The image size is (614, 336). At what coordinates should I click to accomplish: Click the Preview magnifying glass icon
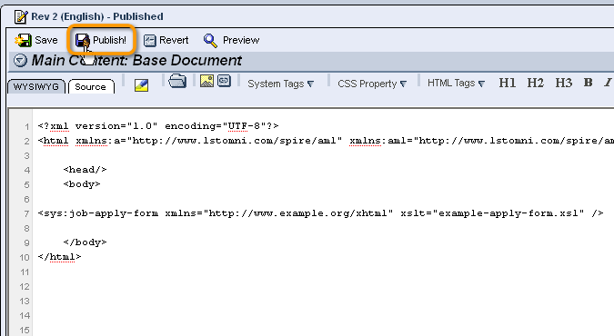click(x=210, y=40)
